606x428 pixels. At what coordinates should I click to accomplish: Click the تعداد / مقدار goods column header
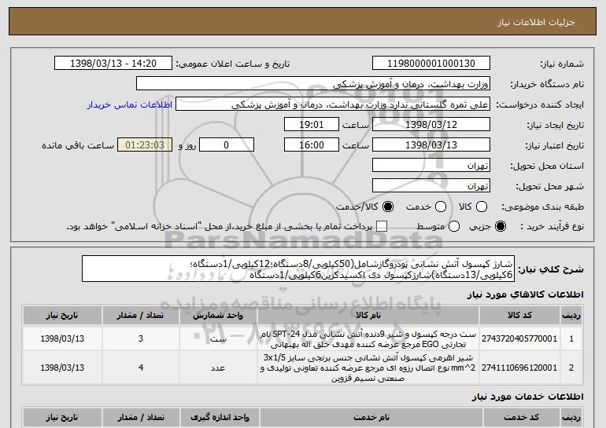141,316
